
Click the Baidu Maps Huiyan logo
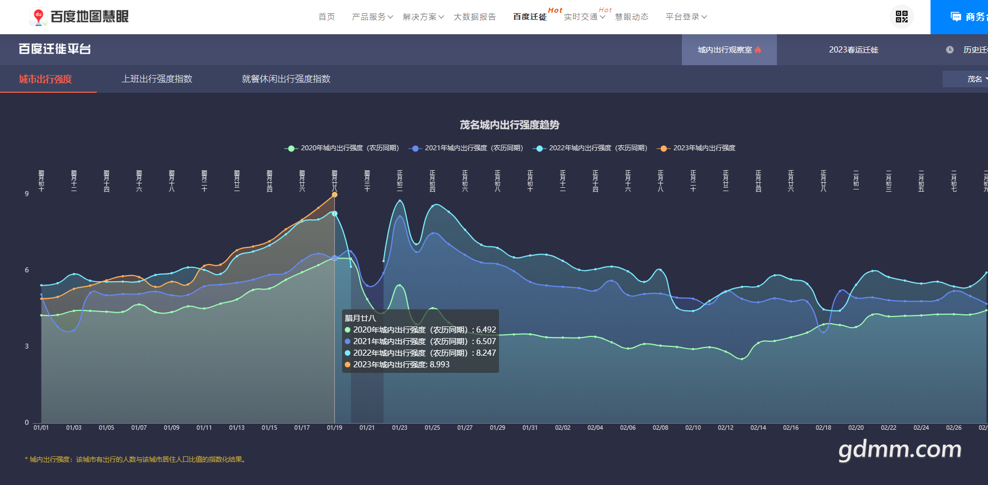[79, 17]
